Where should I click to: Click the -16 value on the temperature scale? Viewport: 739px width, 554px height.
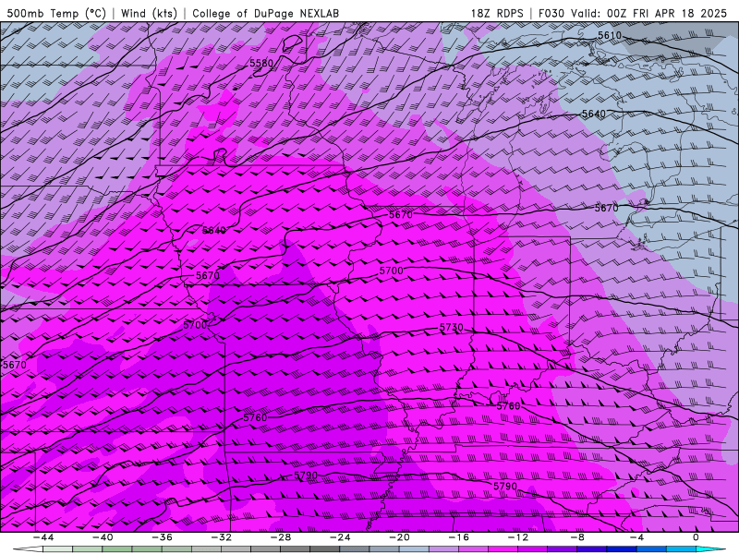458,537
